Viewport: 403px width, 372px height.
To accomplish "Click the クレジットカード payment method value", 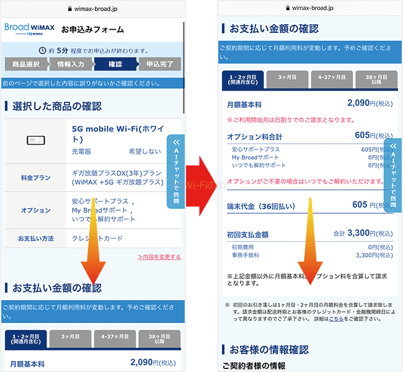I will [97, 238].
